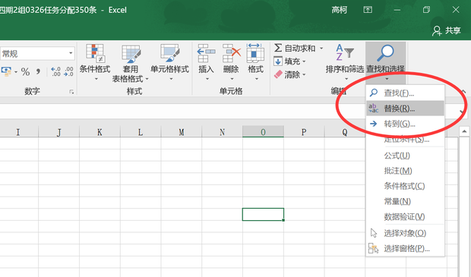Viewport: 471px width, 277px height.
Task: Open Cell Styles (单元格样式) gallery icon
Action: [x=169, y=53]
